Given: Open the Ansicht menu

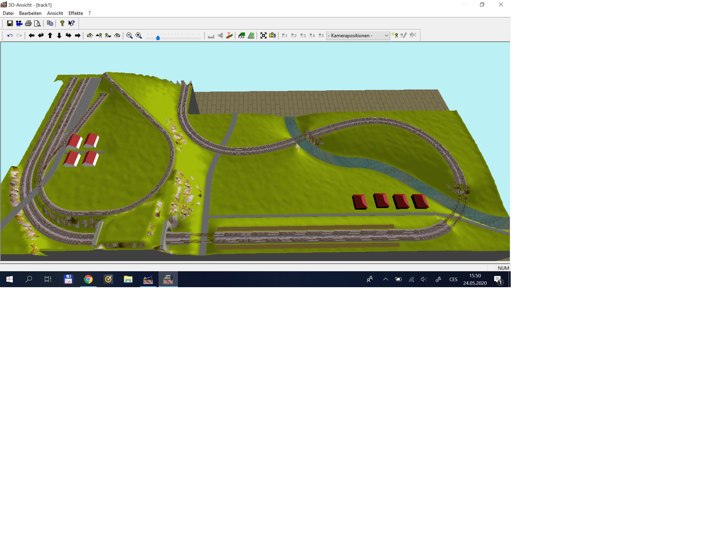Looking at the screenshot, I should click(55, 13).
